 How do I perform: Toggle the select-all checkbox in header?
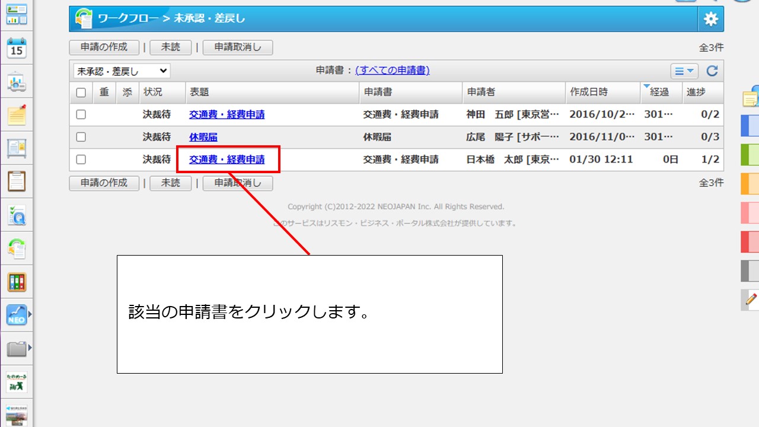[81, 93]
